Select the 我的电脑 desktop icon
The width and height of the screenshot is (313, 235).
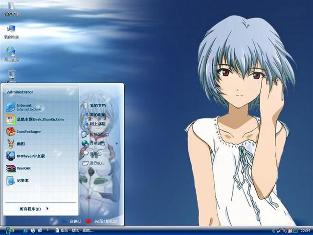tap(11, 31)
